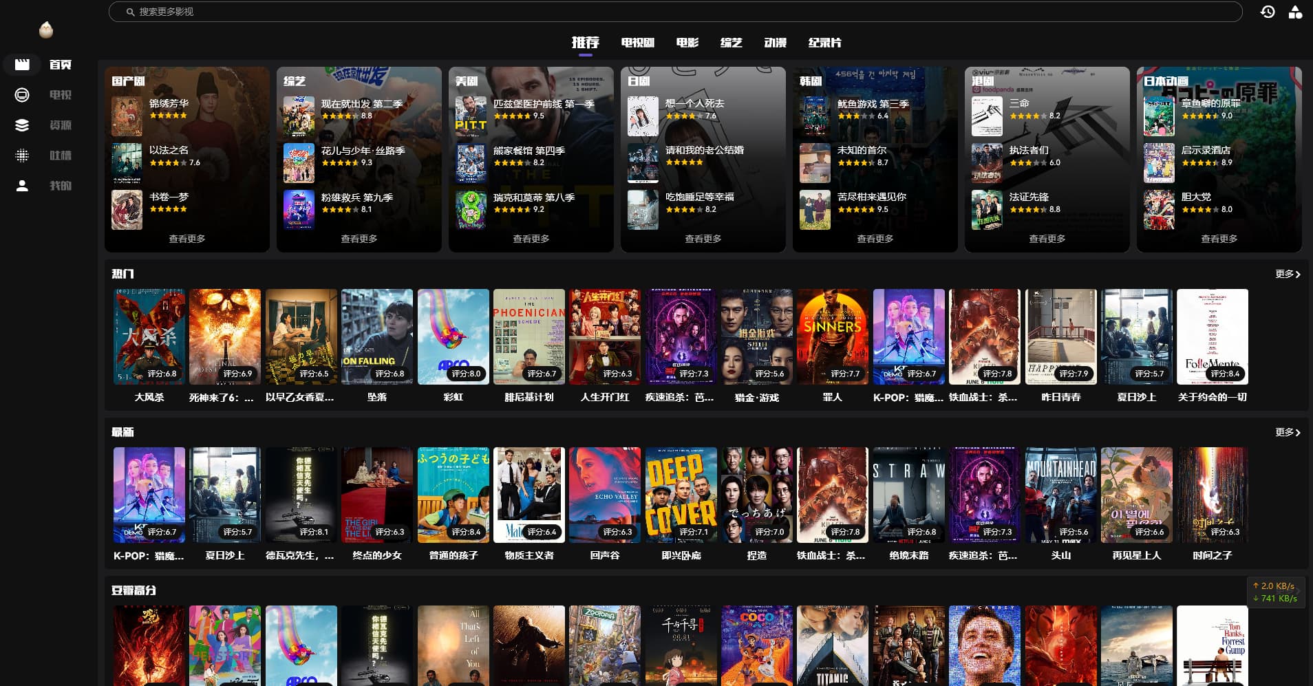Switch to the 综艺 tab
This screenshot has height=686, width=1313.
pos(731,43)
